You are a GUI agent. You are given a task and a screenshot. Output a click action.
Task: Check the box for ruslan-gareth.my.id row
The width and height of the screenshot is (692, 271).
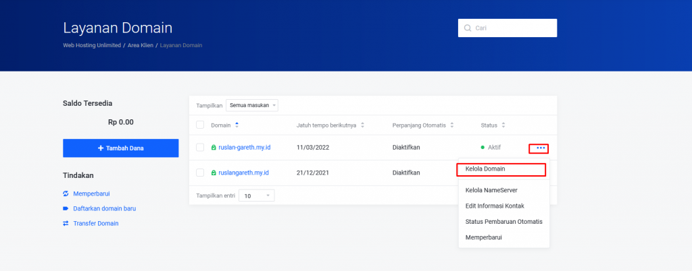coord(200,147)
